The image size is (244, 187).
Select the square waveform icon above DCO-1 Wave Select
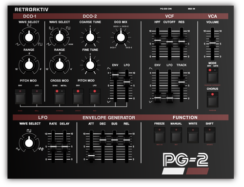29,25
